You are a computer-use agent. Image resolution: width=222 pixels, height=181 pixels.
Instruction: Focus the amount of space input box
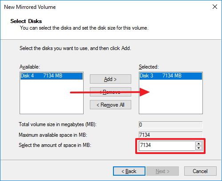point(167,146)
